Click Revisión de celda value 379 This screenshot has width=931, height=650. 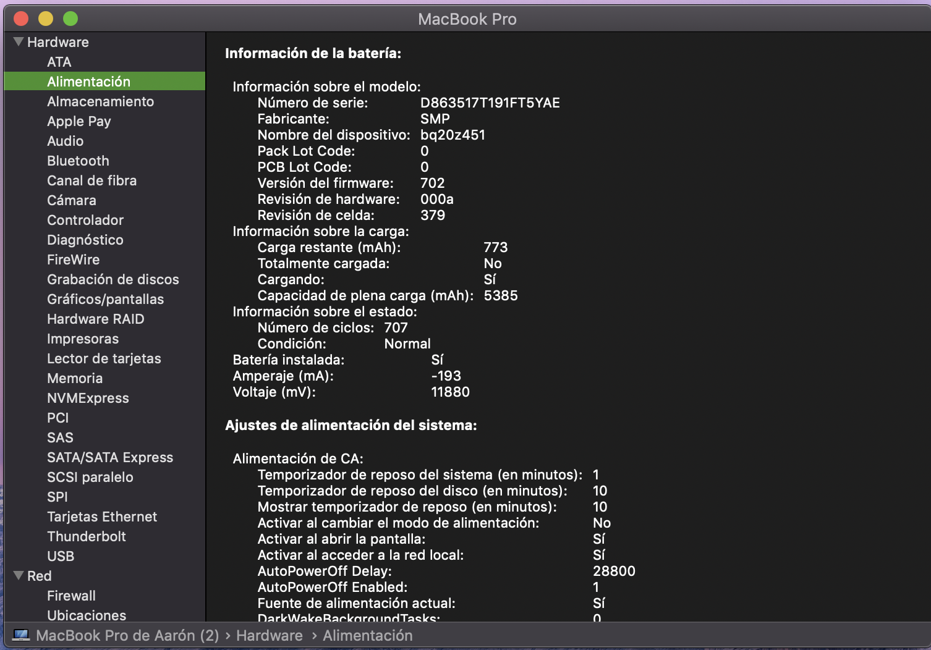pyautogui.click(x=433, y=215)
